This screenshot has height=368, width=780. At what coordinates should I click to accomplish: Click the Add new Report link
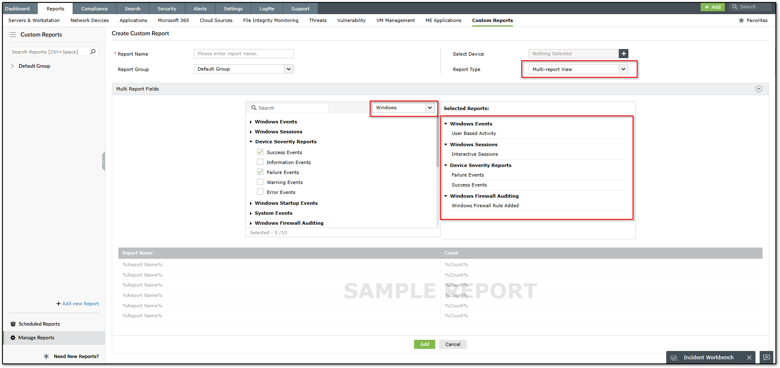[78, 304]
